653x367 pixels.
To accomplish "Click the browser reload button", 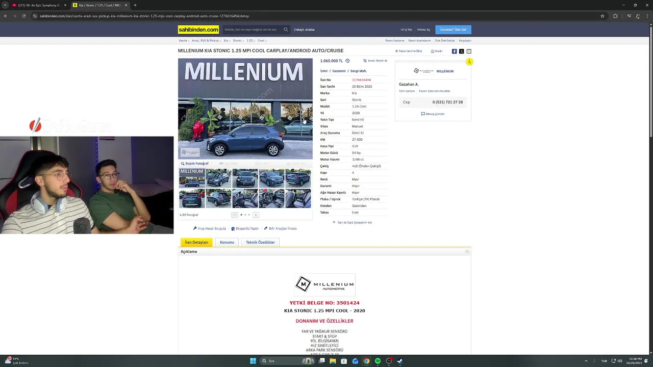I will click(x=23, y=16).
